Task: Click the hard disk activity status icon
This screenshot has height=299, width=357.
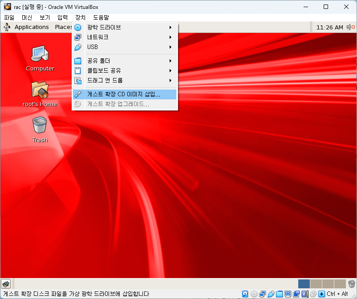Action: click(x=245, y=294)
